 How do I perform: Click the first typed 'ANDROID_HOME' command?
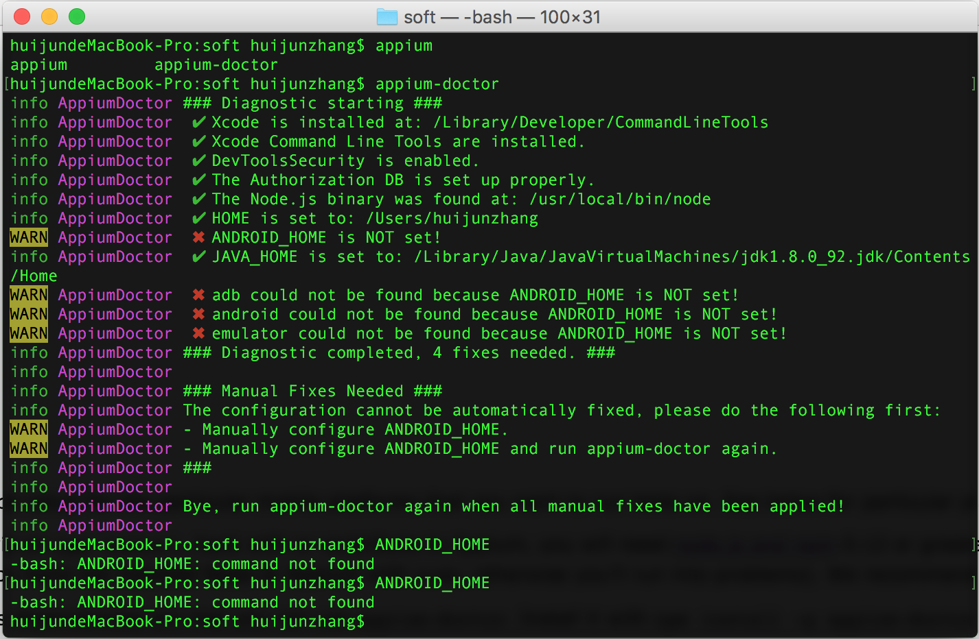433,544
